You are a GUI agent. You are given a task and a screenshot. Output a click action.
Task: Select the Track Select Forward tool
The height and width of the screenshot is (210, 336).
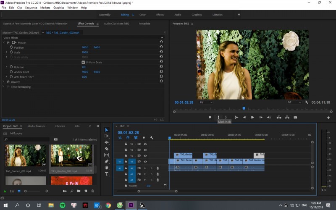tap(107, 136)
